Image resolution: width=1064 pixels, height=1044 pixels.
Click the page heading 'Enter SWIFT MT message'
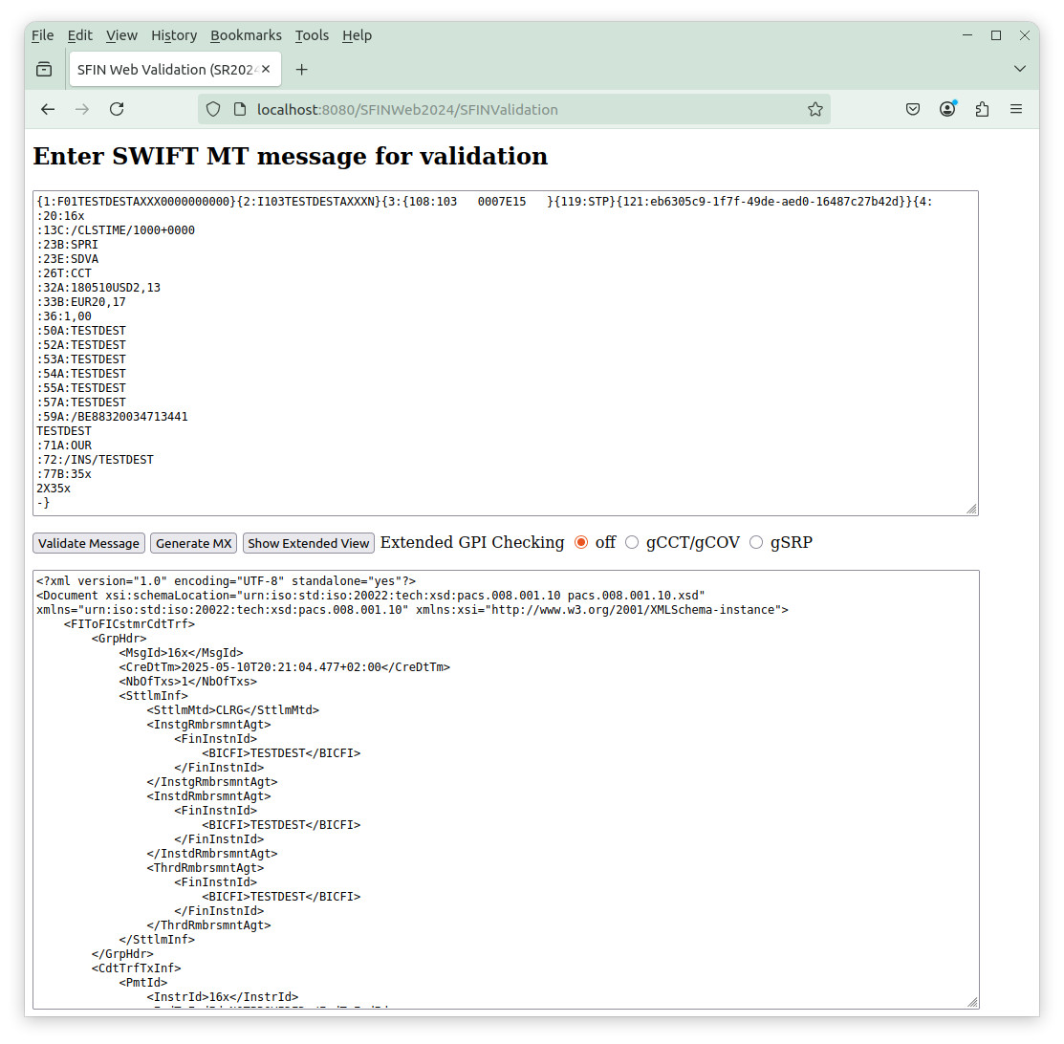click(291, 156)
